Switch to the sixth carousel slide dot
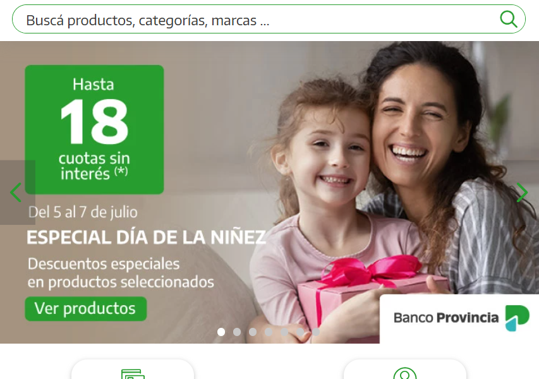Viewport: 539px width, 379px height. pos(300,332)
